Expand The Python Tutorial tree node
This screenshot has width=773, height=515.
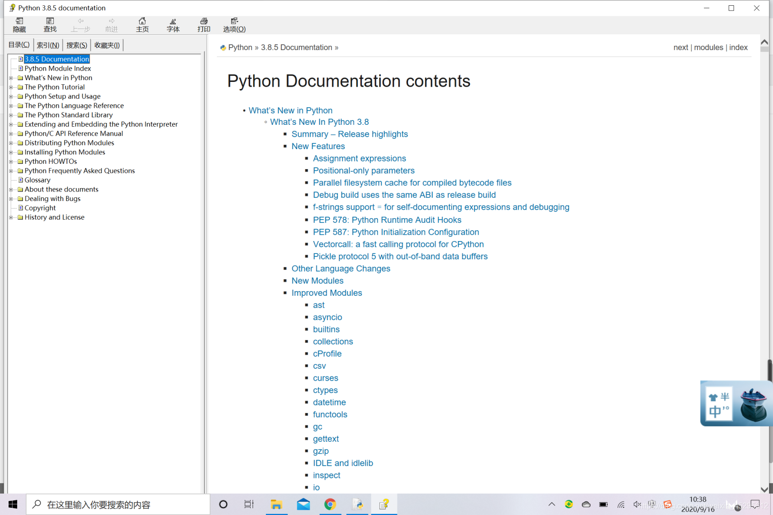click(11, 87)
